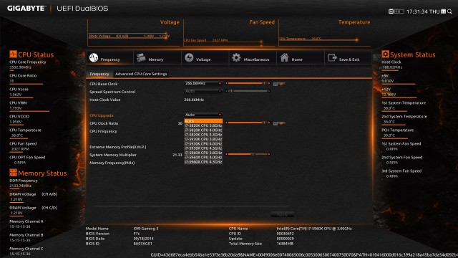
Task: Open the Voltage tab
Action: 205,57
